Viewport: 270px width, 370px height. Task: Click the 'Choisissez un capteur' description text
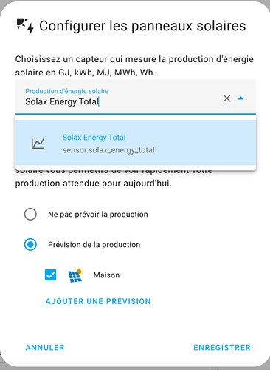[x=134, y=66]
